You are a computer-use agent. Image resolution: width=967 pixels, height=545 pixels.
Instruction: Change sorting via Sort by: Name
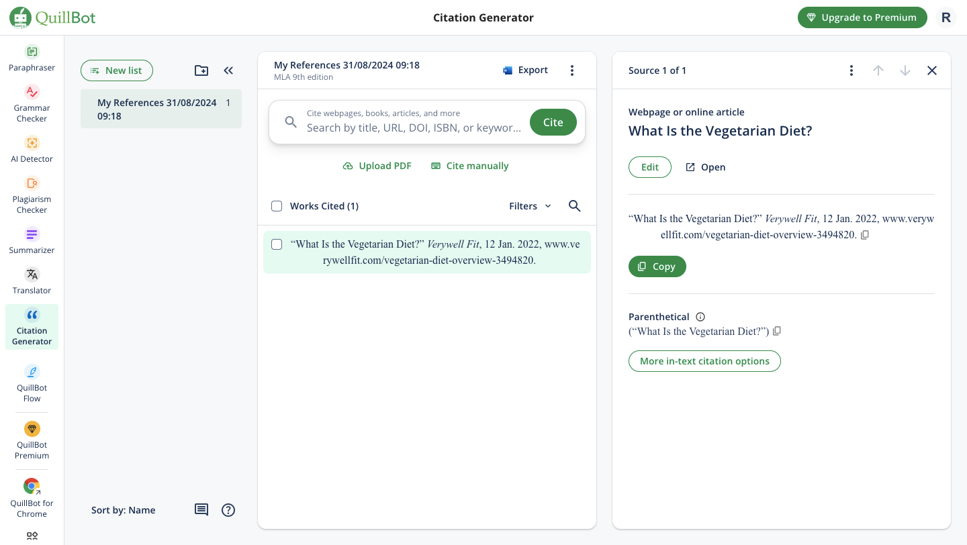(x=124, y=510)
